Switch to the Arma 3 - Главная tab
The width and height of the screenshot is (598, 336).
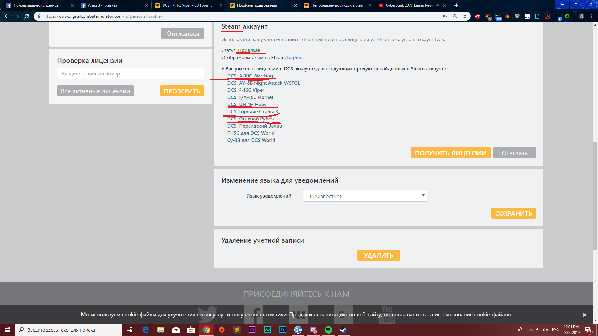point(114,5)
